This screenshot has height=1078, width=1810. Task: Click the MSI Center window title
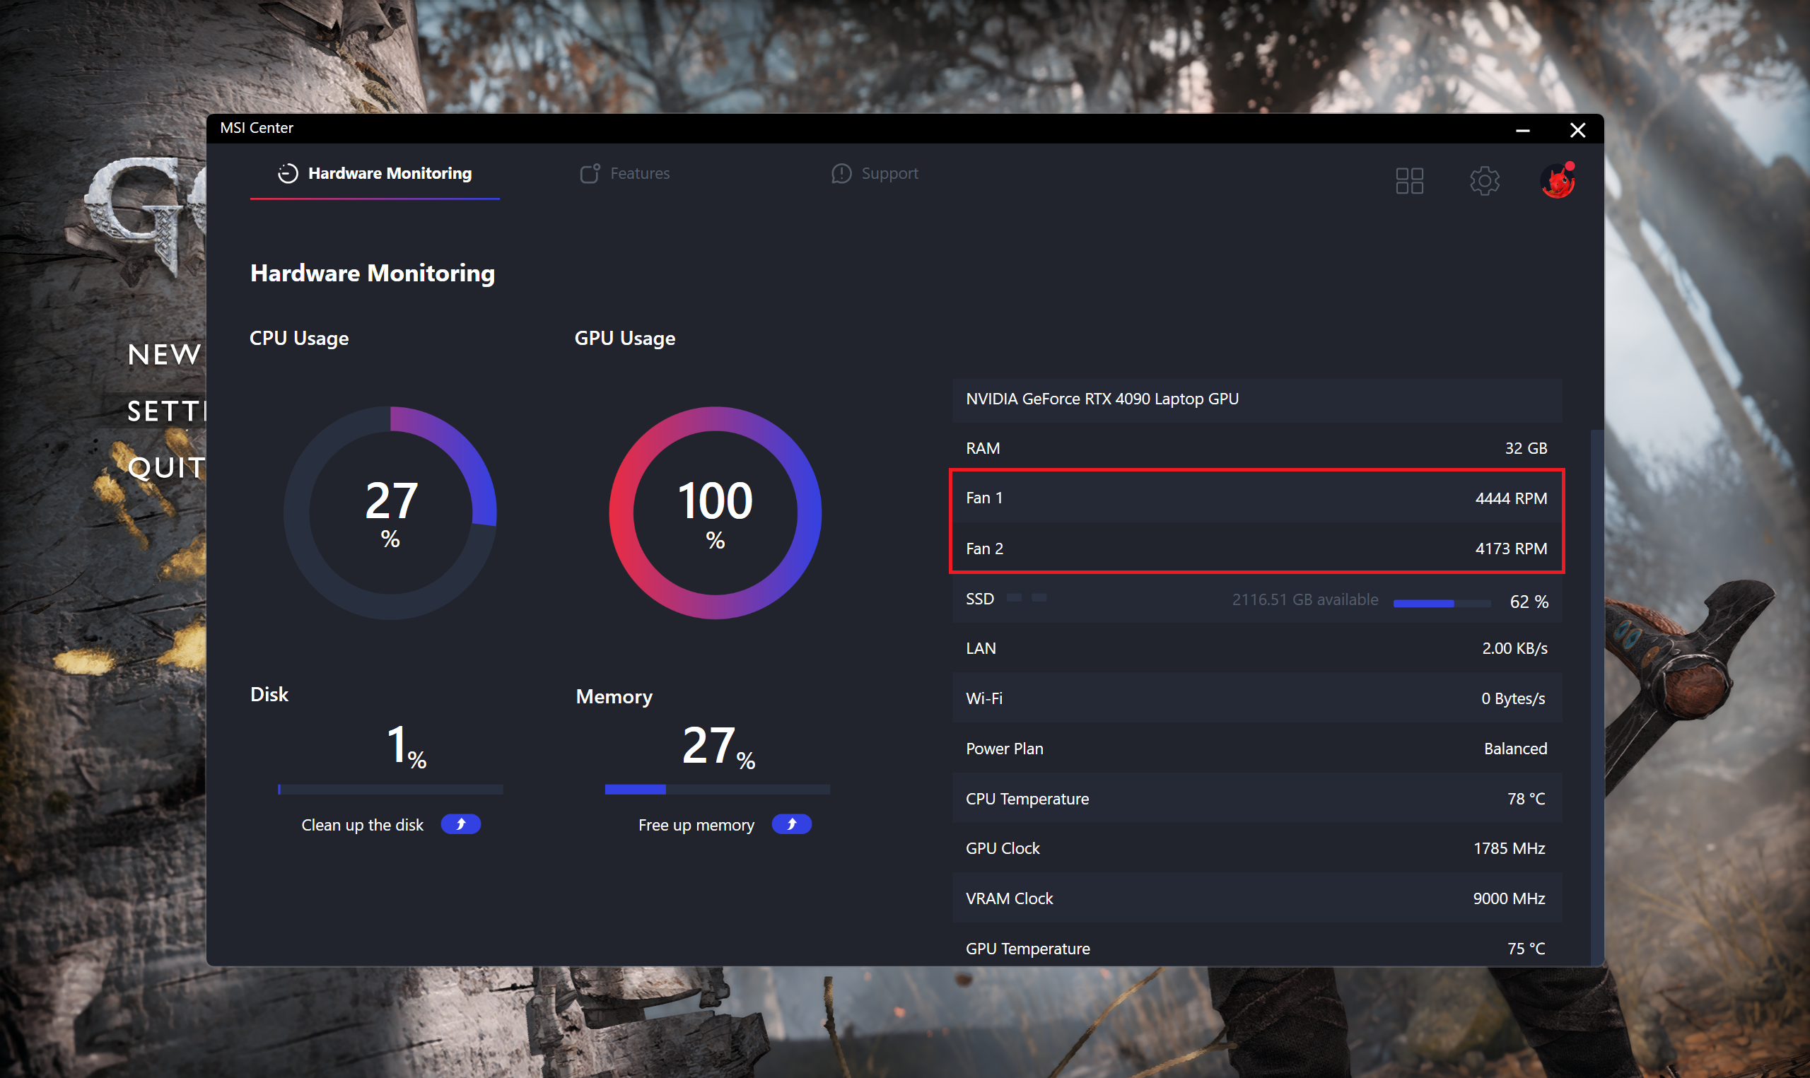click(257, 128)
